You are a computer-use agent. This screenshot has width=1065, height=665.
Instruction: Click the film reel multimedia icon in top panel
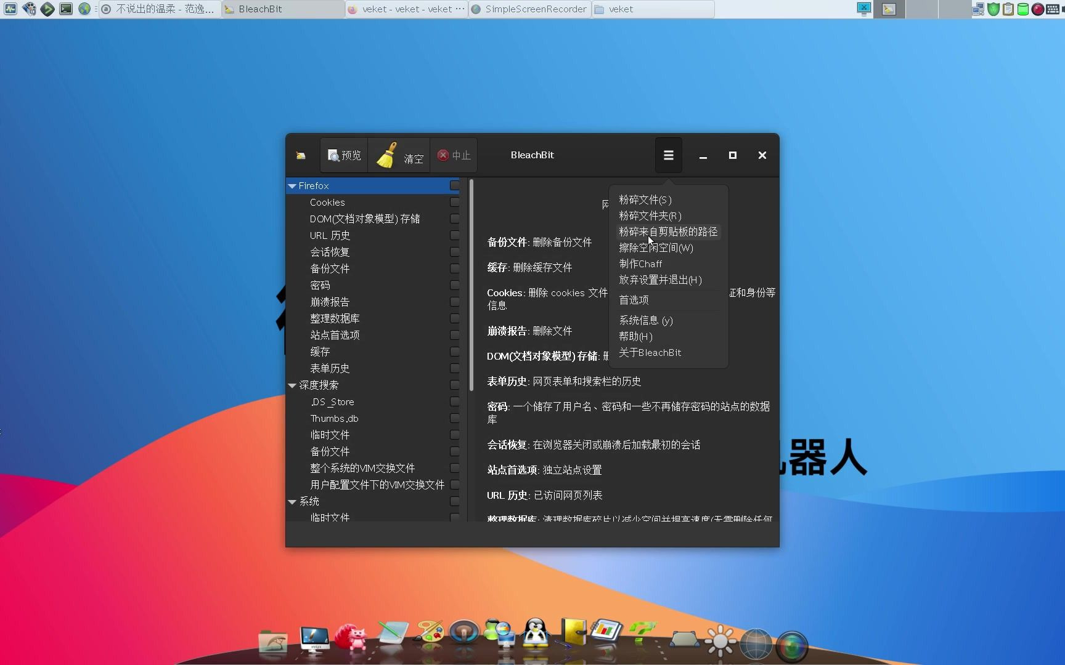[29, 9]
